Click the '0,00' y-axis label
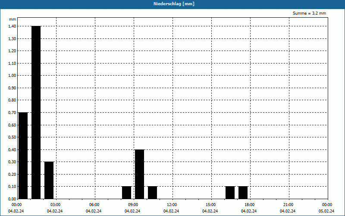This screenshot has width=345, height=216. (12, 199)
